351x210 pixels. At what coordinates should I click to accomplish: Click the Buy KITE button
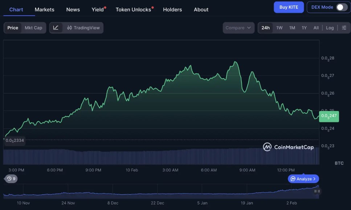289,7
